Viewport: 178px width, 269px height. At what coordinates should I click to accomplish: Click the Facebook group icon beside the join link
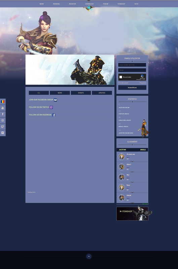pyautogui.click(x=55, y=100)
